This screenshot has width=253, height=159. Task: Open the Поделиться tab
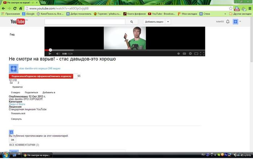31,93
